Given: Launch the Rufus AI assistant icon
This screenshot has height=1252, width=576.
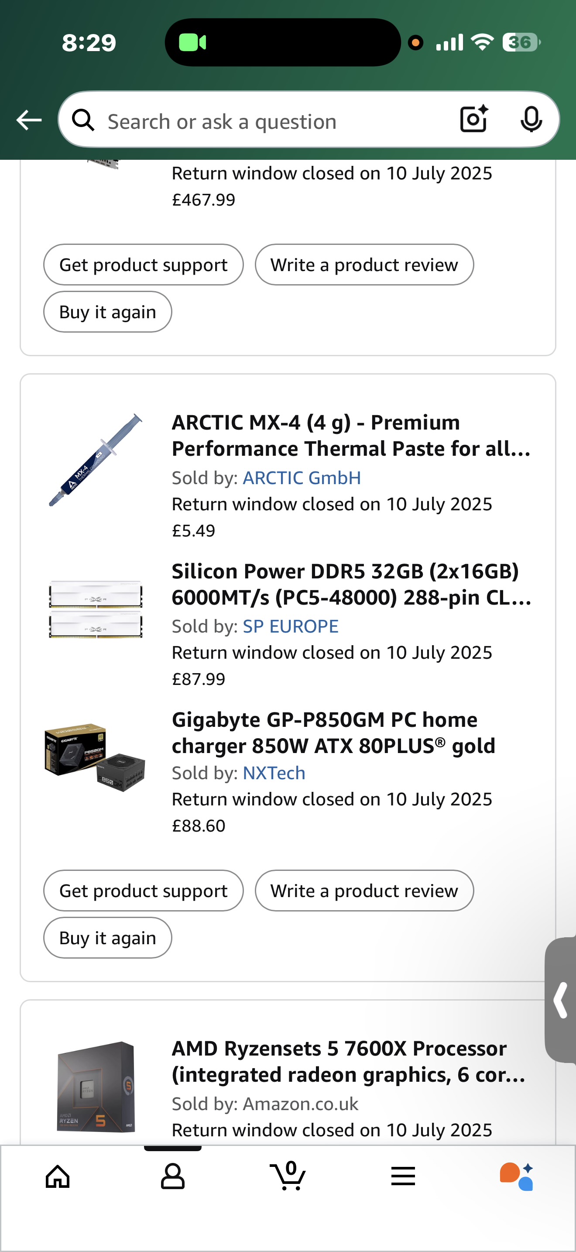Looking at the screenshot, I should click(517, 1176).
